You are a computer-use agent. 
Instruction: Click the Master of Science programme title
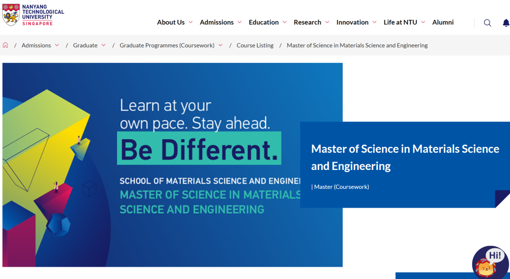coord(405,157)
